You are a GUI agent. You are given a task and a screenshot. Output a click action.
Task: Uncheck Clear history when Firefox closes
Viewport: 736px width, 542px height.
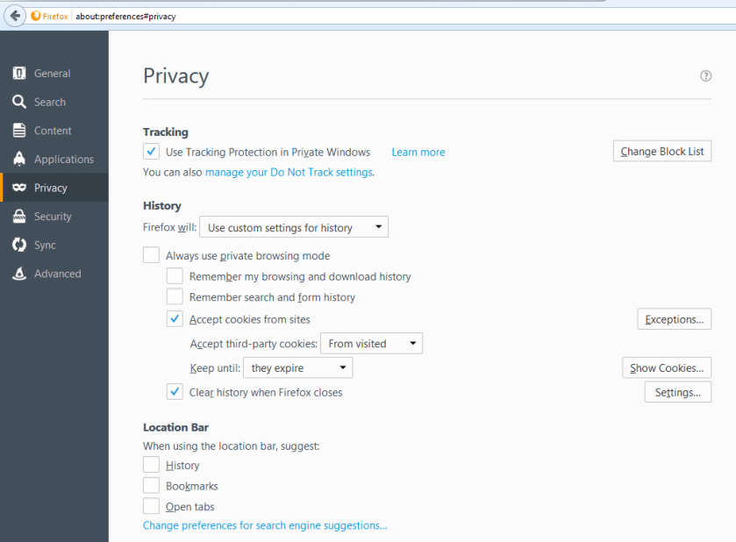point(174,391)
